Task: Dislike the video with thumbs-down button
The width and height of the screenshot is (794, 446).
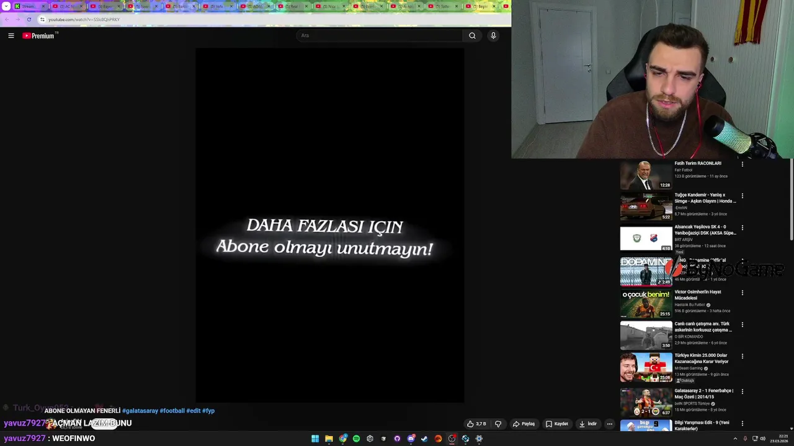Action: pos(497,424)
